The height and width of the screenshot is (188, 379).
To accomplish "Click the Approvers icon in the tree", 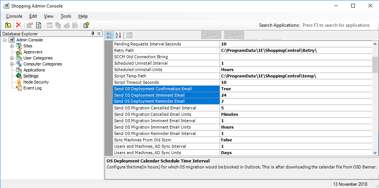I will [19, 52].
